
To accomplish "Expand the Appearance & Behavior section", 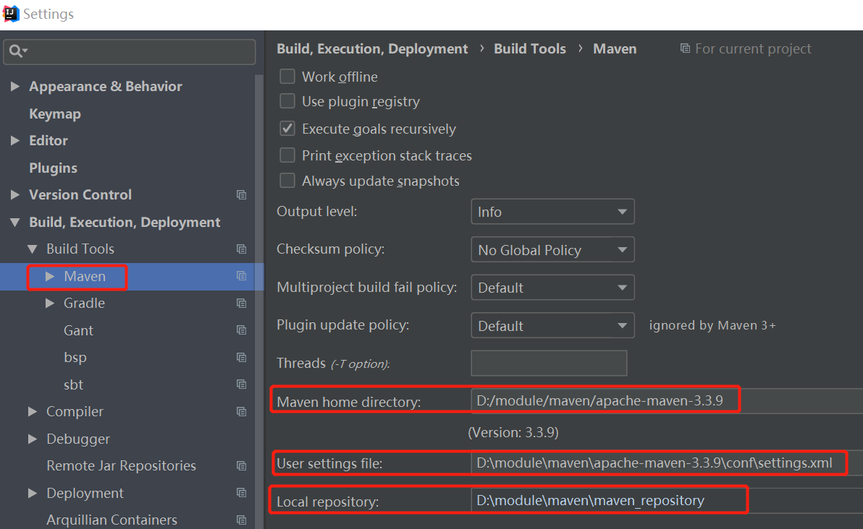I will pos(15,87).
